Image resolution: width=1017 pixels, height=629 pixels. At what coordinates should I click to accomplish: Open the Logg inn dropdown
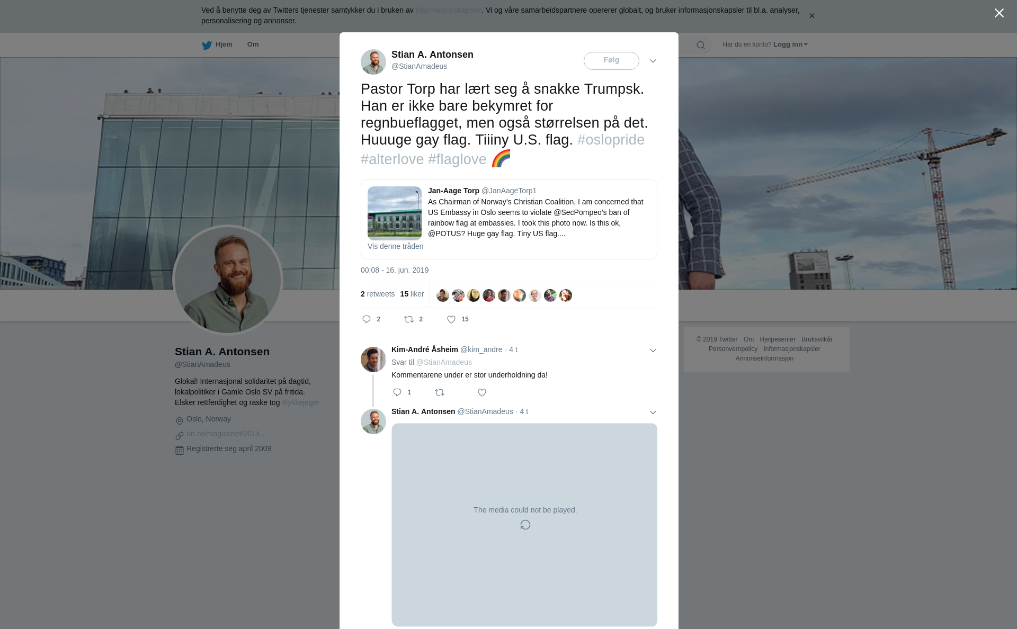[790, 44]
